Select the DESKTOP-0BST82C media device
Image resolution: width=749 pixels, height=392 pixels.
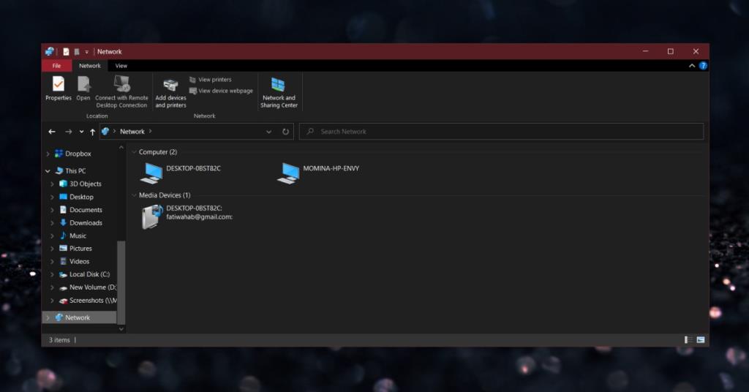tap(187, 216)
